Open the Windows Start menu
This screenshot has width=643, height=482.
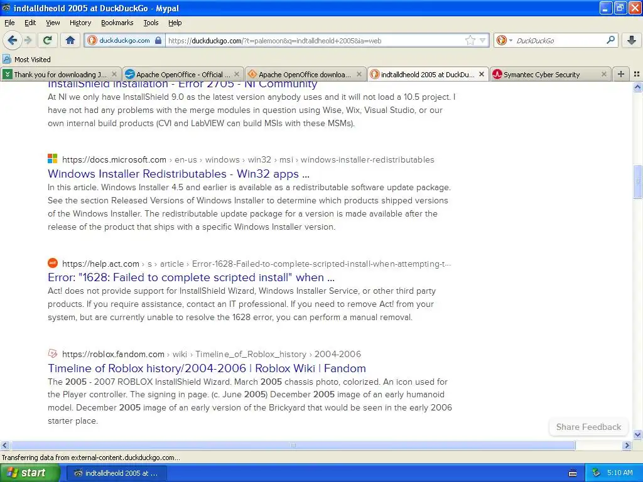coord(30,473)
